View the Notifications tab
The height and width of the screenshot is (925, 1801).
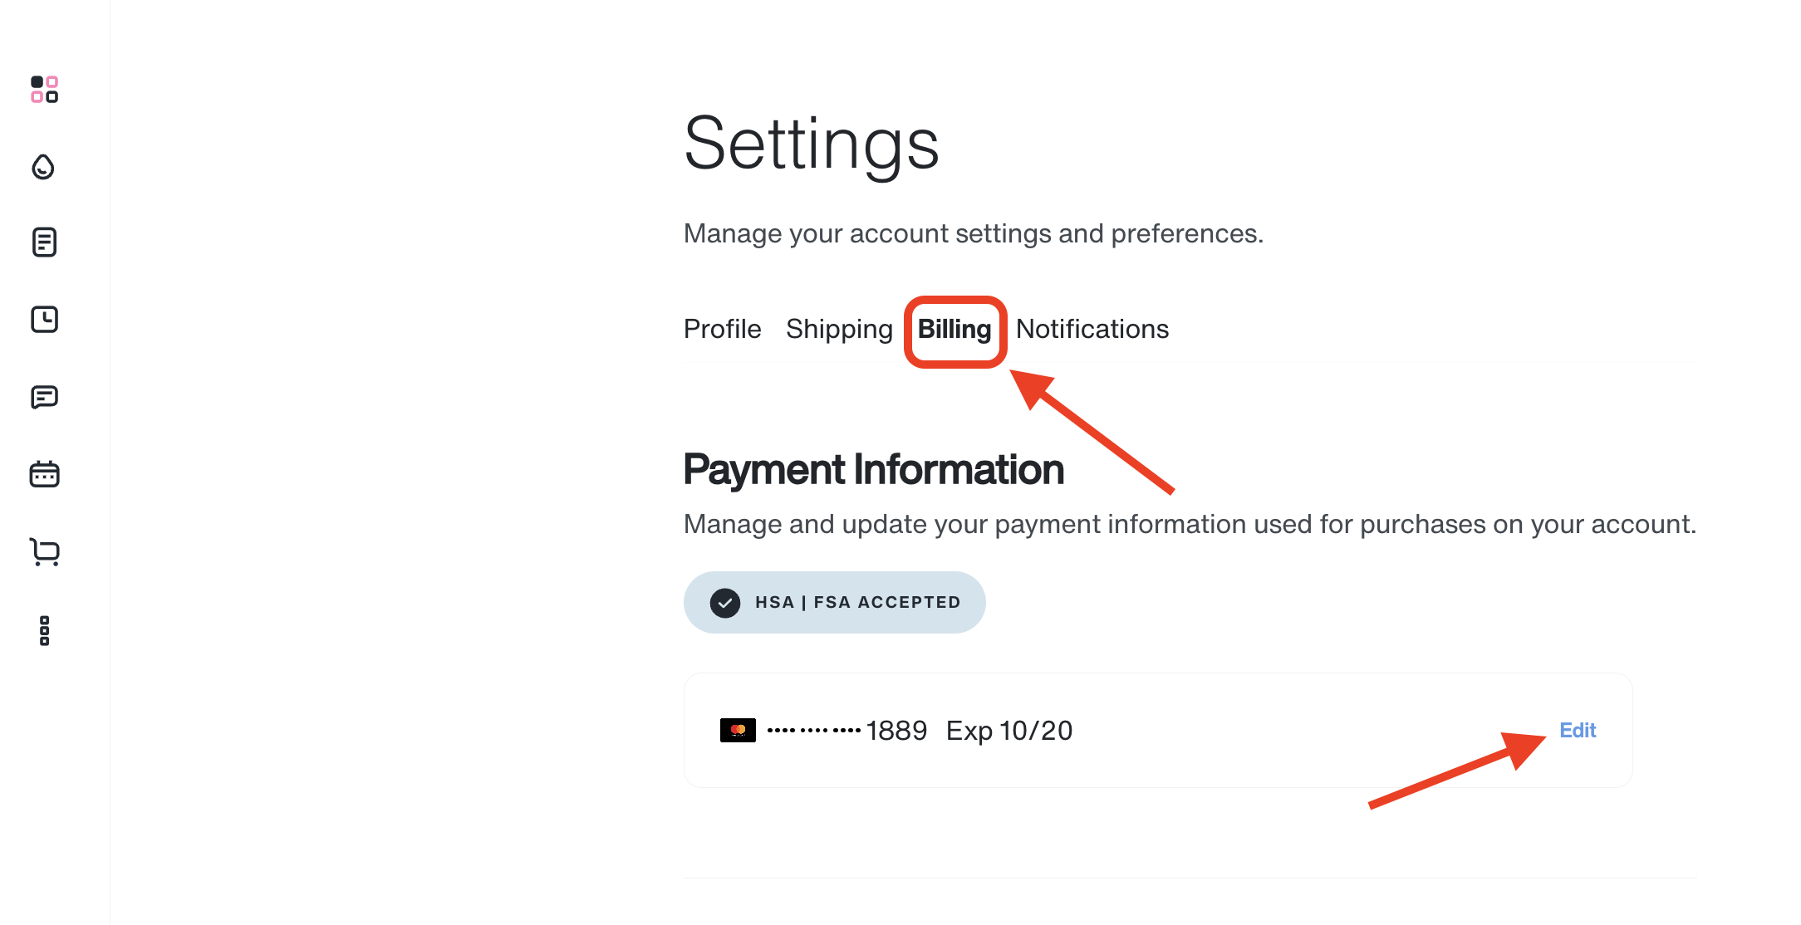pyautogui.click(x=1092, y=329)
